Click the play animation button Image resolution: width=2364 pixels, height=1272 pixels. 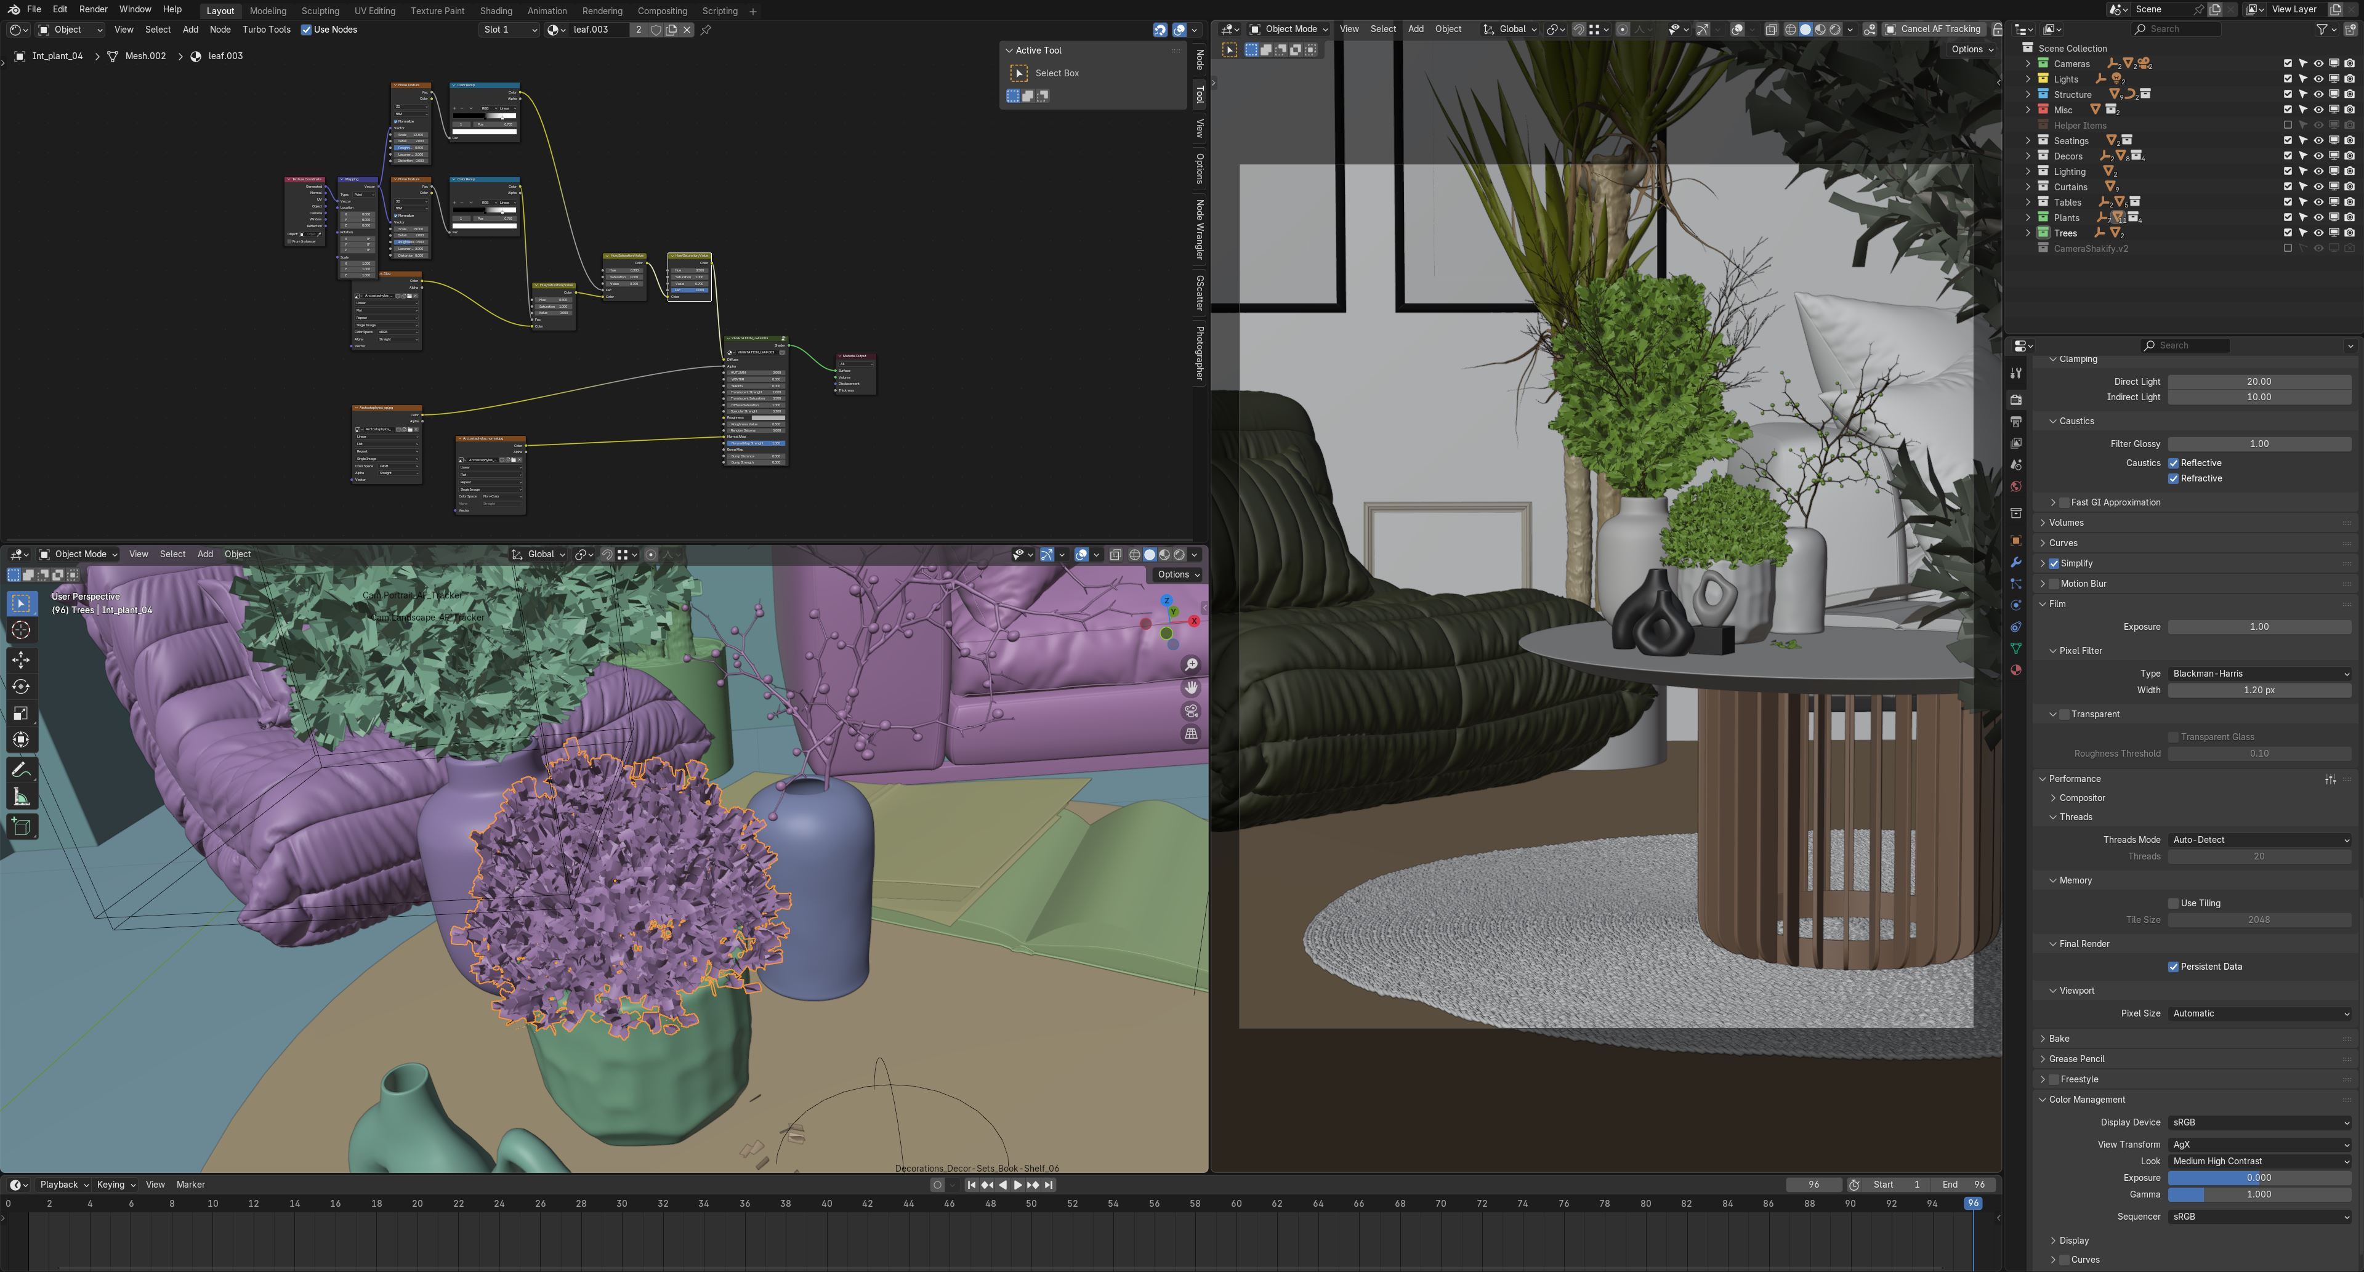(x=1017, y=1185)
